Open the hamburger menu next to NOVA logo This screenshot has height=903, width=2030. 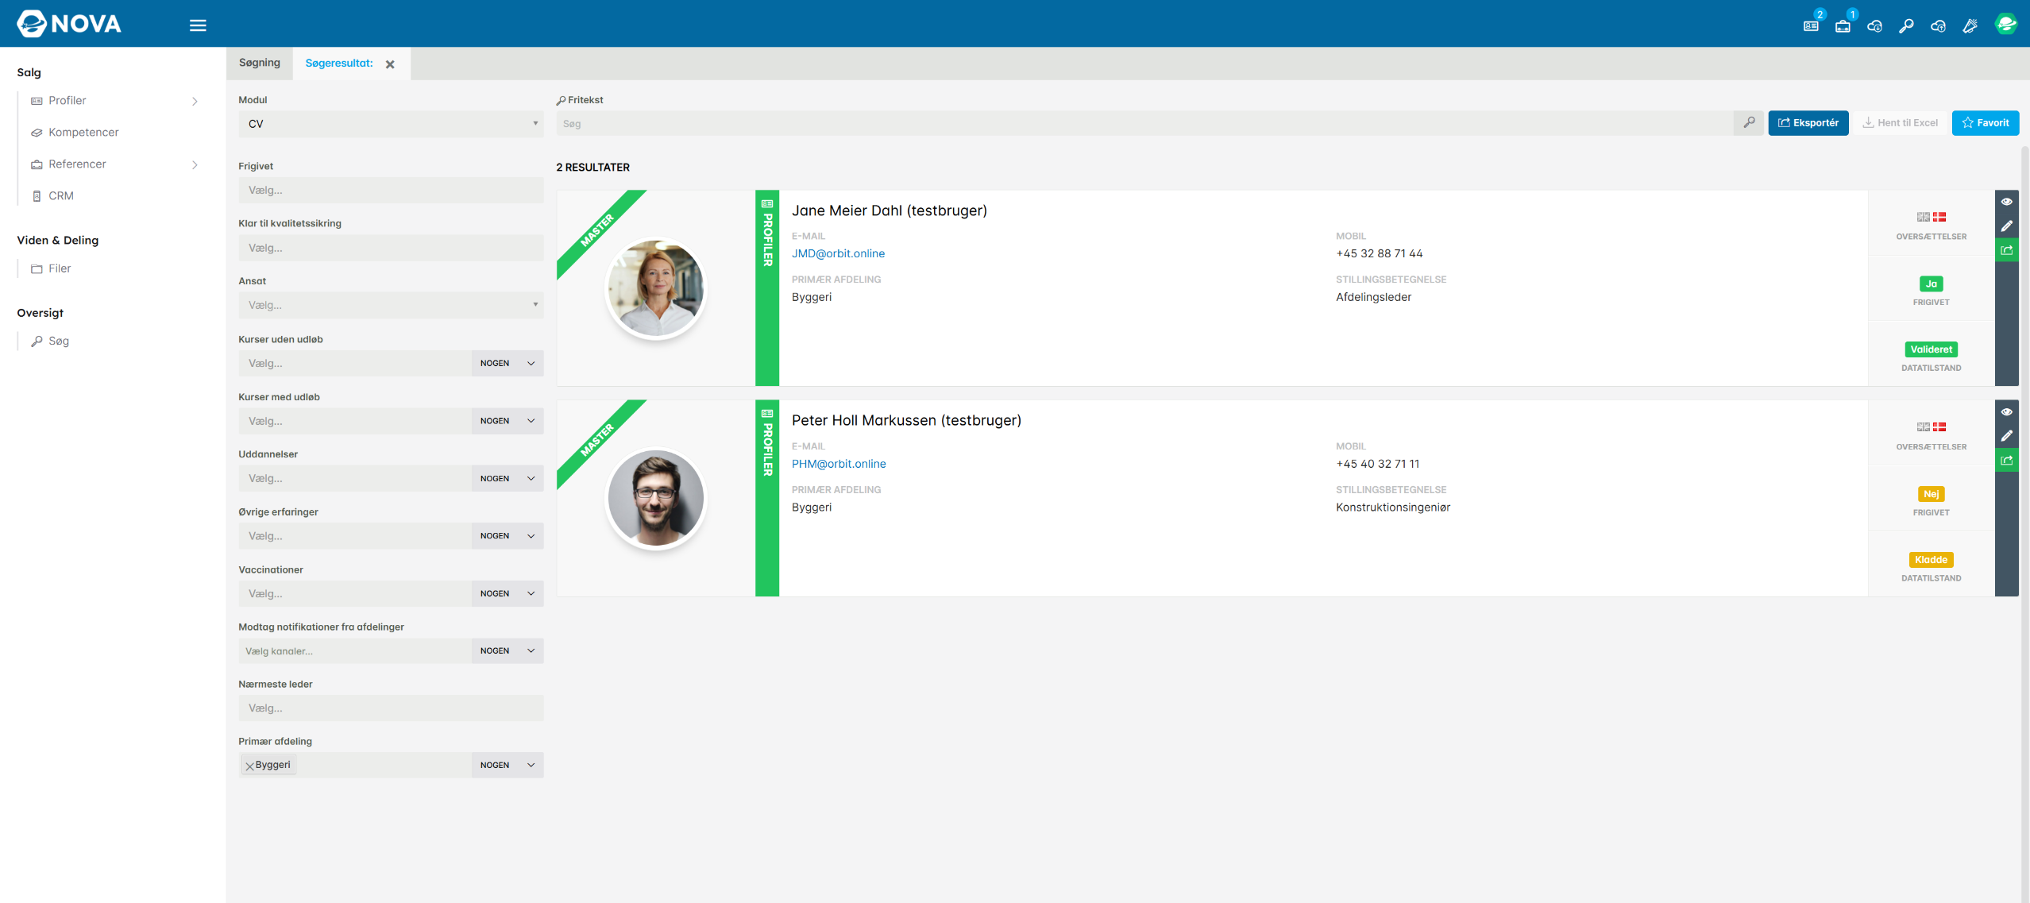[198, 25]
